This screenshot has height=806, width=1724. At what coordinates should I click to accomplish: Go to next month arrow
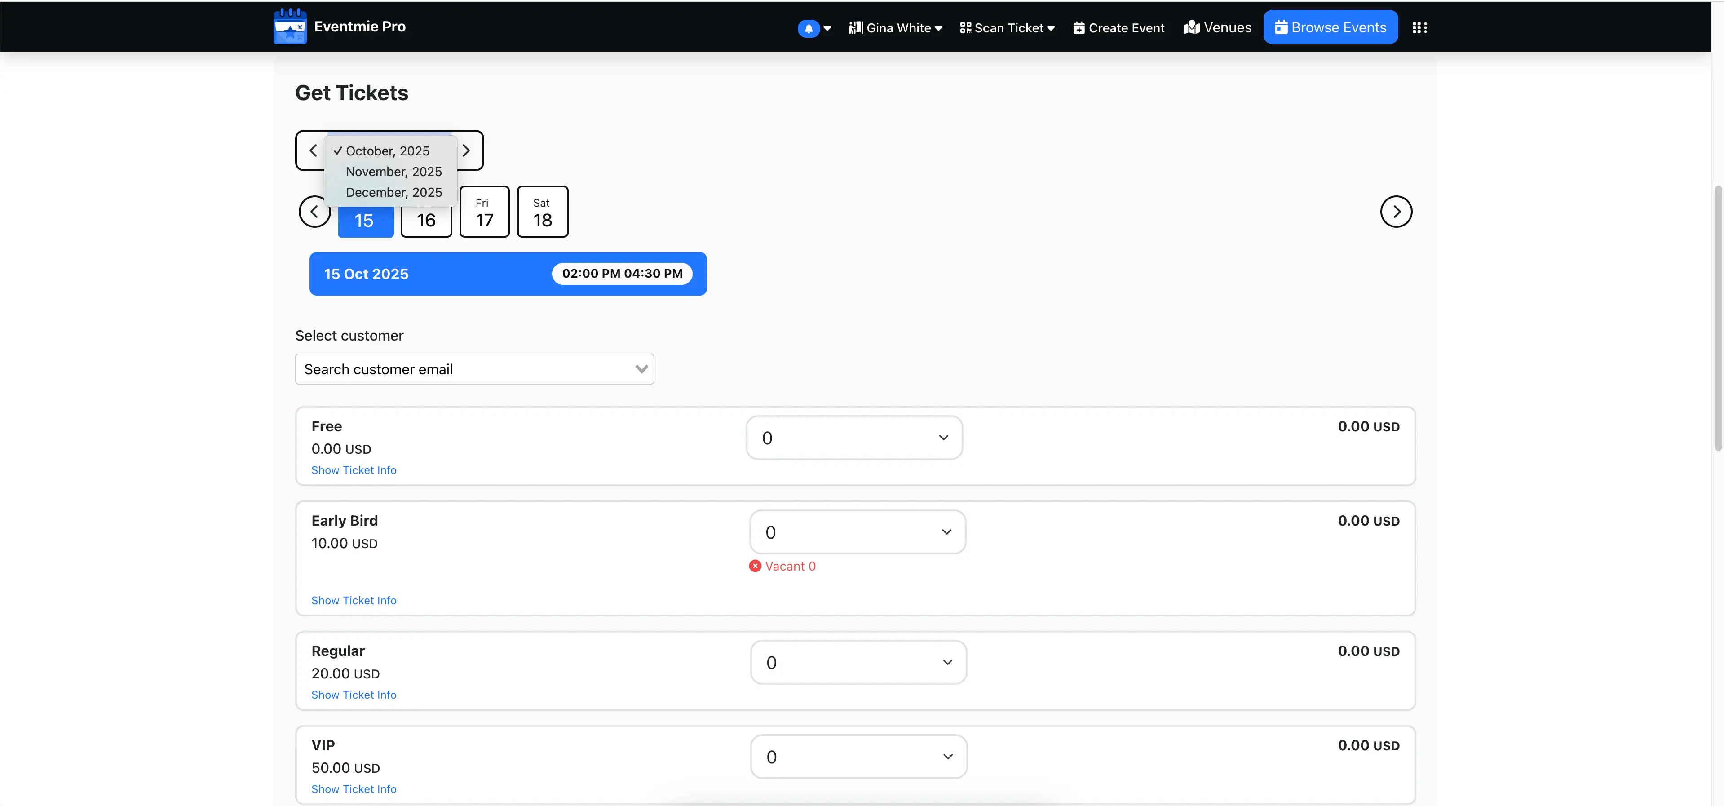click(466, 151)
